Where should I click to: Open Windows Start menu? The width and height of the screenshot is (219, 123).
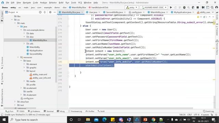point(4,120)
